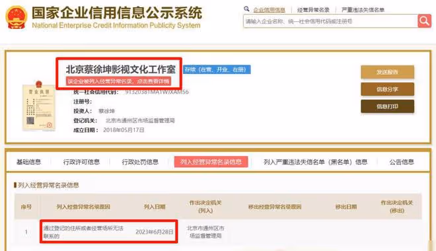Open the 行政许可信息 tab
Viewport: 436px width, 251px height.
tap(81, 162)
